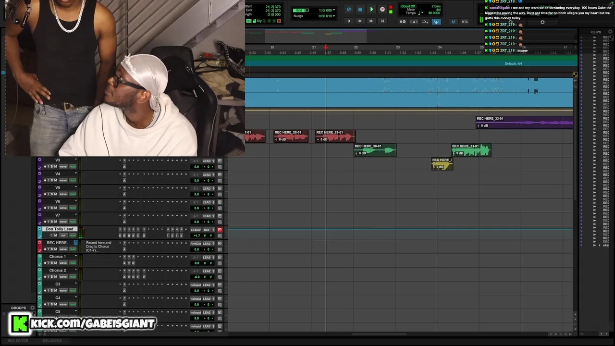Click the red record-enable indicator in transport
The height and width of the screenshot is (346, 615).
point(391,7)
